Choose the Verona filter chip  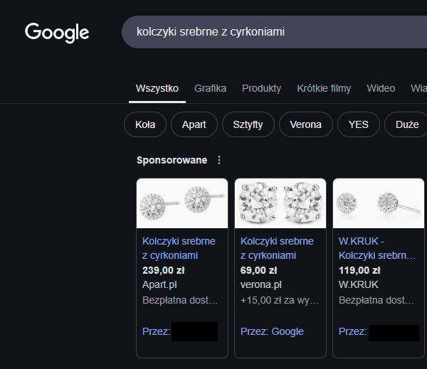click(305, 124)
